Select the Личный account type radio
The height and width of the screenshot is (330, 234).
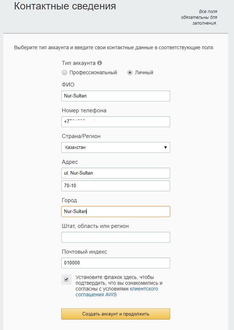(130, 72)
